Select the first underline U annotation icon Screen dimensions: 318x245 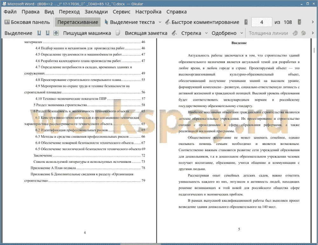point(39,33)
